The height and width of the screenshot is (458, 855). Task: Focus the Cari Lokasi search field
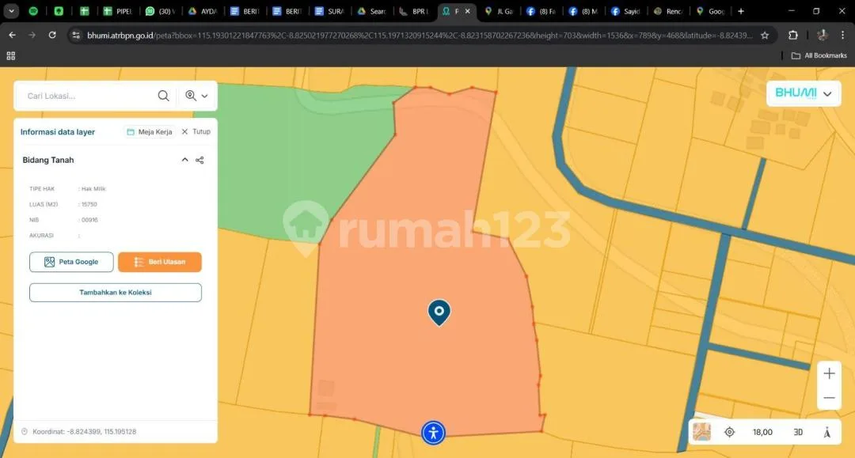click(x=90, y=96)
